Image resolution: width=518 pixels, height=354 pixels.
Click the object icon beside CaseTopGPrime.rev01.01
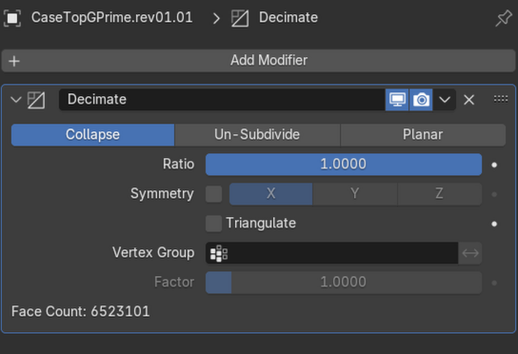pyautogui.click(x=12, y=18)
